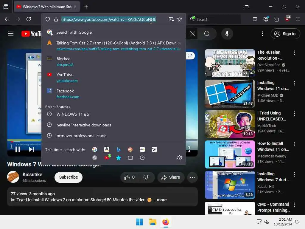Viewport: 305px width, 229px height.
Task: Open more options for Macintosh Weekly video
Action: click(x=294, y=144)
